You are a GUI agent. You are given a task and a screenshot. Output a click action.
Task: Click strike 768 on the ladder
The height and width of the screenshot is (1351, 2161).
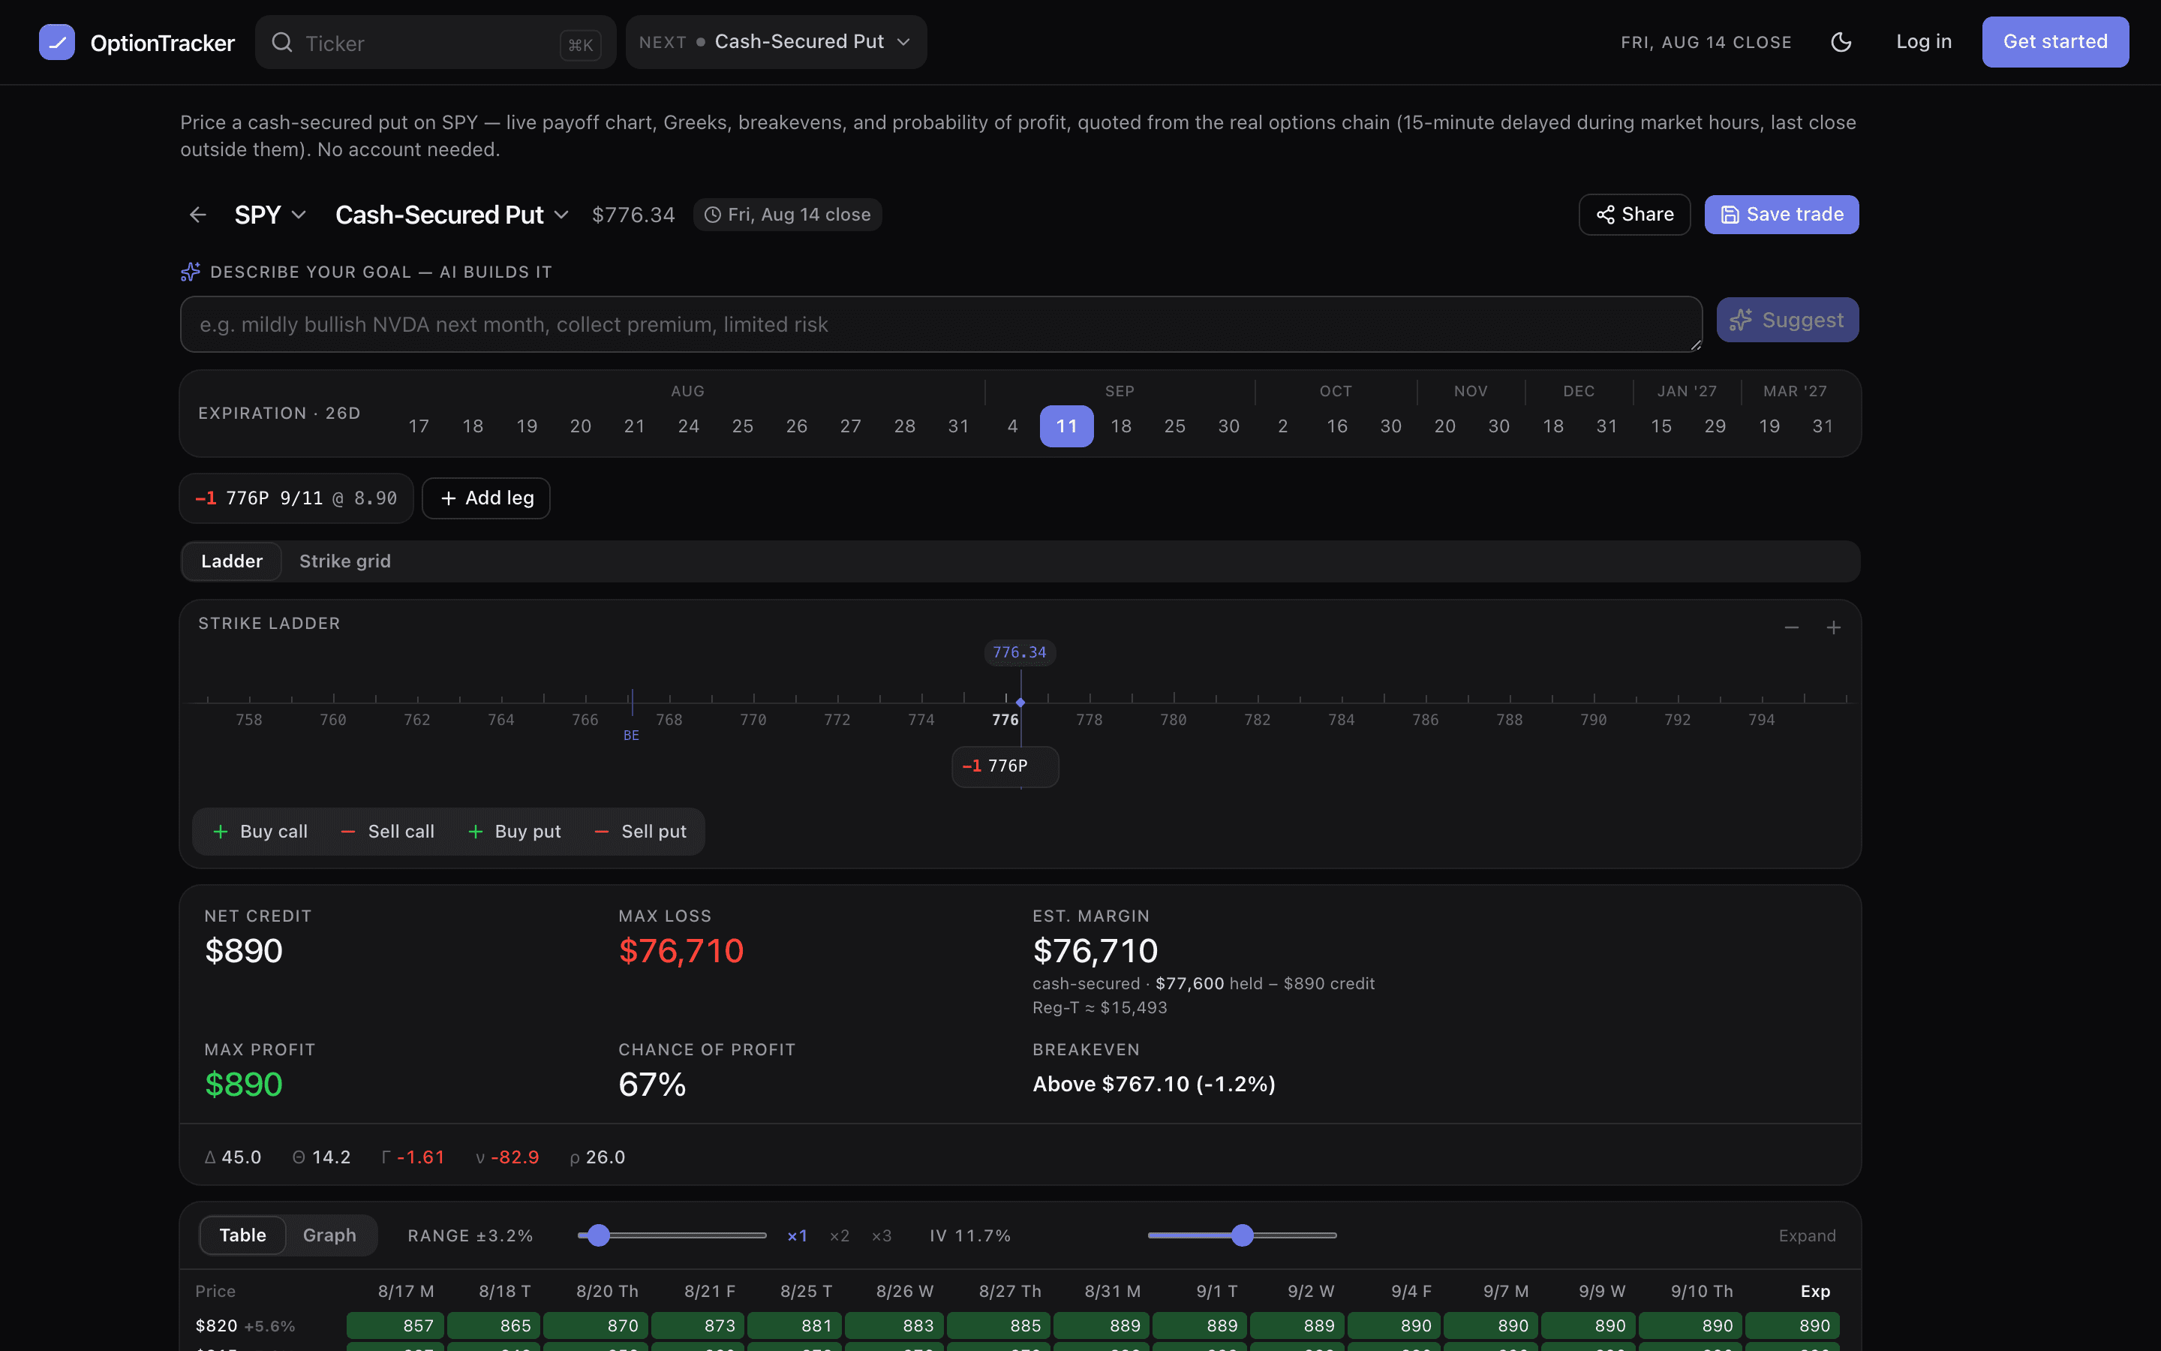(669, 719)
